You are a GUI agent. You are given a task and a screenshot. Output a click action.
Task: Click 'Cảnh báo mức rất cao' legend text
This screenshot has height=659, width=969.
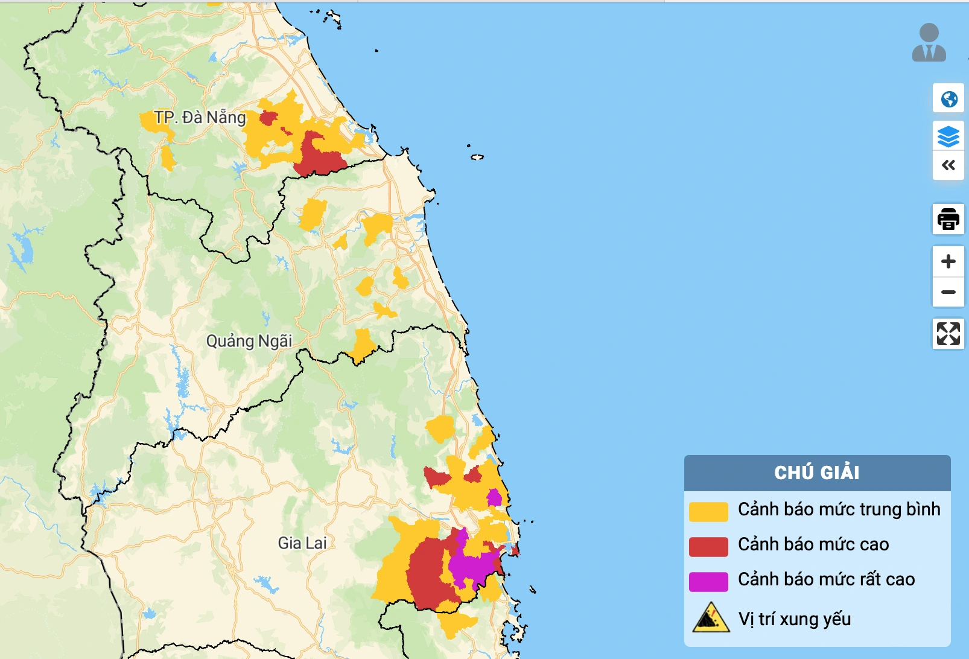(x=826, y=579)
